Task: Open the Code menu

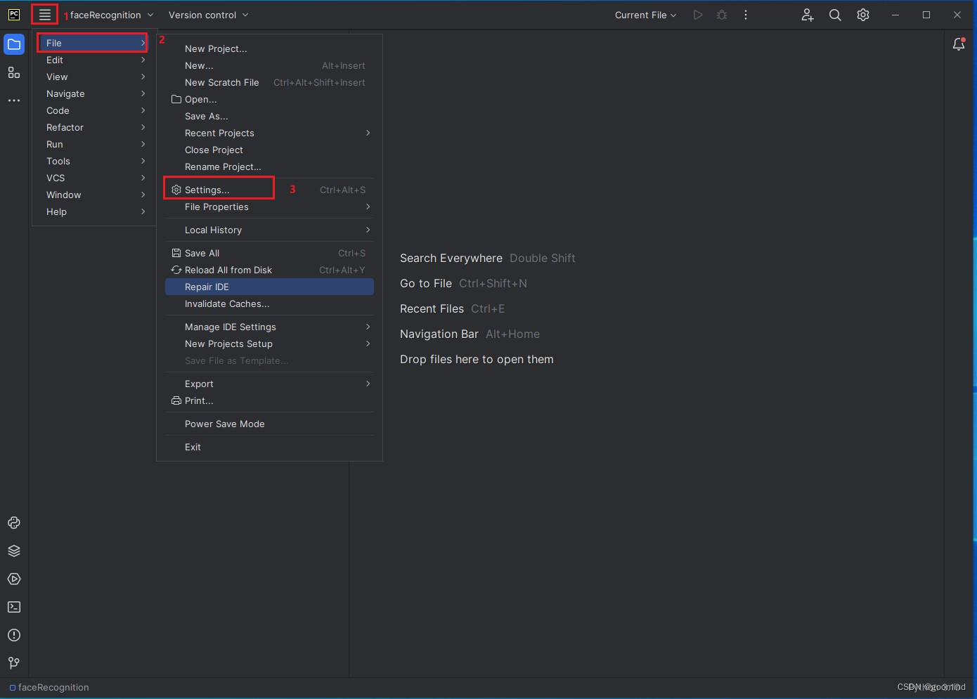Action: pyautogui.click(x=93, y=110)
